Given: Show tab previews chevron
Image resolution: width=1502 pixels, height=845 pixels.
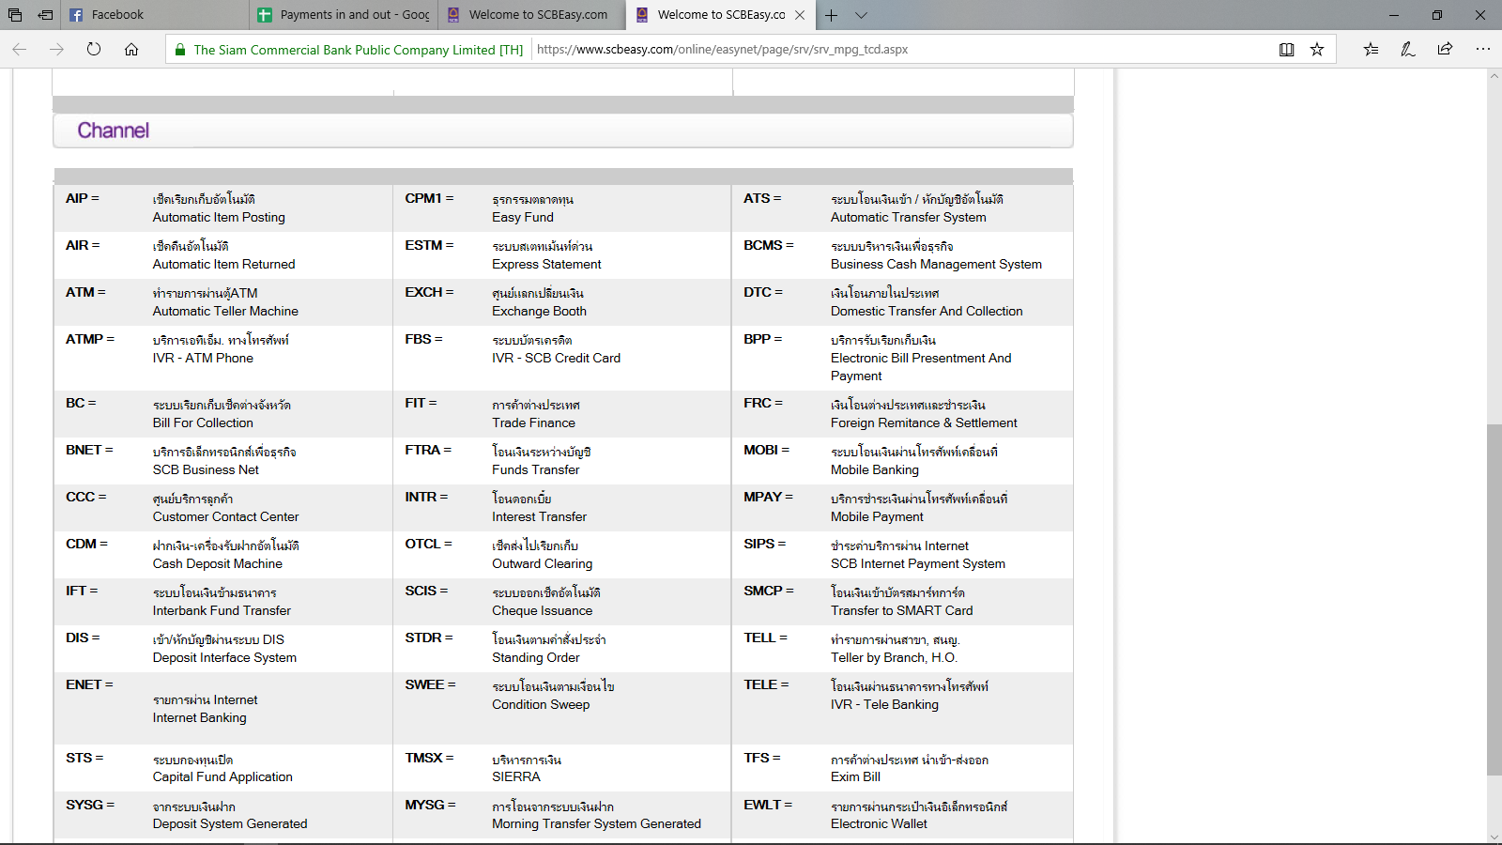Looking at the screenshot, I should (x=861, y=15).
